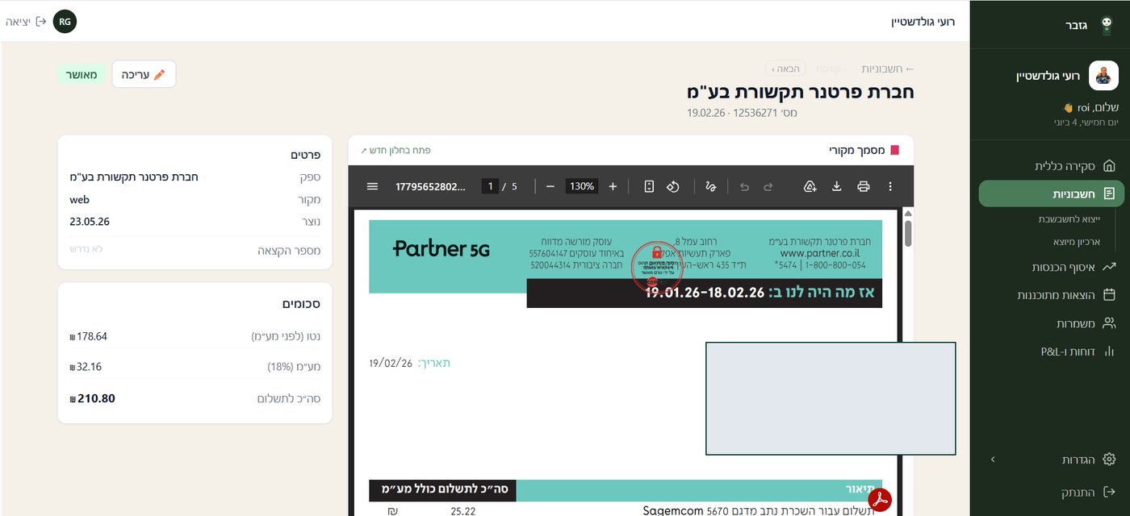Open document via פתח בחלון חדש link

(395, 150)
